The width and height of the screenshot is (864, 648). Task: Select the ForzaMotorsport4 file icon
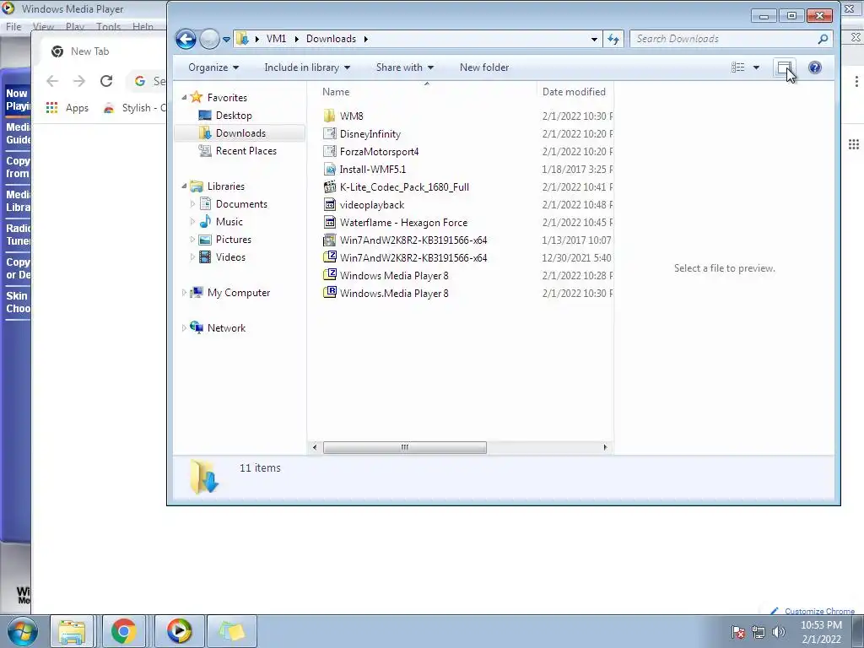tap(330, 151)
